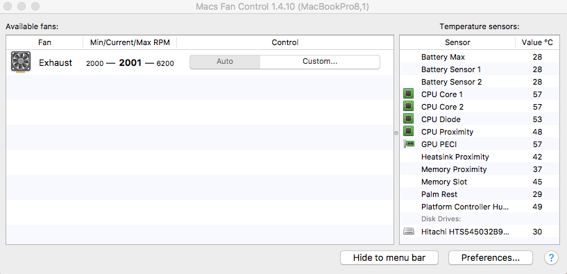Viewport: 567px width, 274px height.
Task: Click the Sensor column header
Action: point(457,42)
